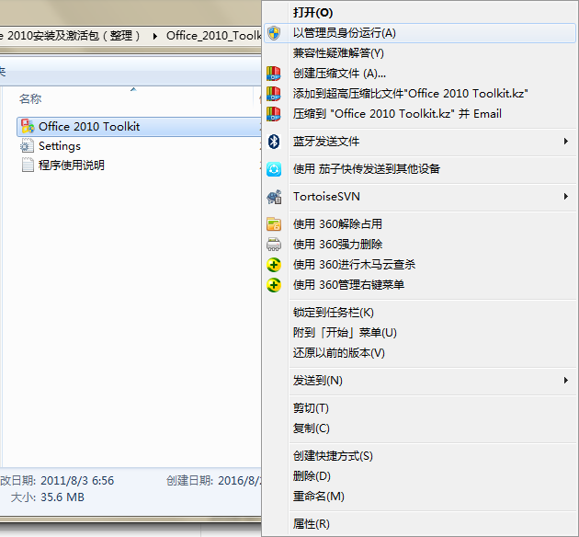Image resolution: width=579 pixels, height=537 pixels.
Task: Click the 大小: 35.6 MB detail text
Action: point(47,497)
